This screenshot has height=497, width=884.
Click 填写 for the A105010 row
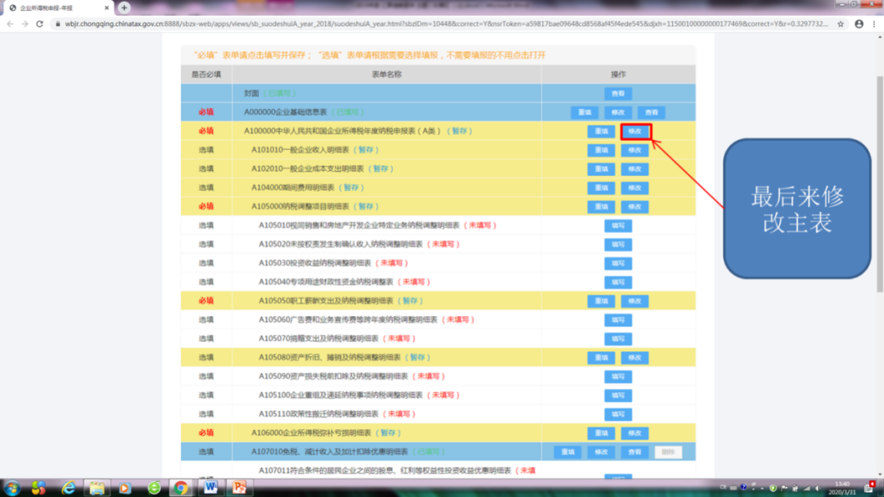coord(618,226)
